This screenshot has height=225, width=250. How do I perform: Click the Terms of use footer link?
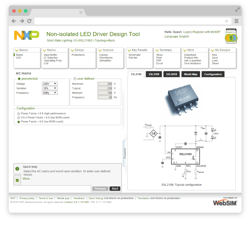(x=46, y=199)
